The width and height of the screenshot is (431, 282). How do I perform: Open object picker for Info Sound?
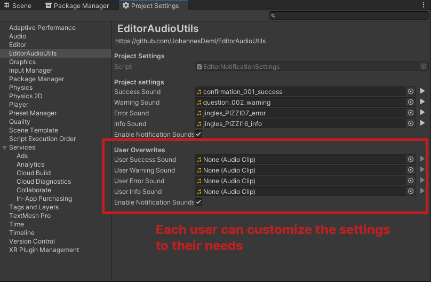pos(411,123)
